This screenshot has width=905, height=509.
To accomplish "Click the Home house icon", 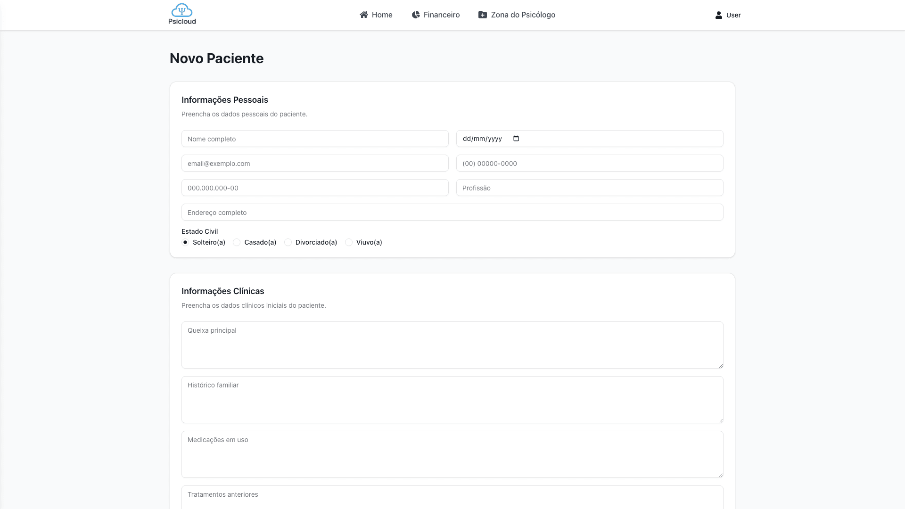I will coord(363,15).
